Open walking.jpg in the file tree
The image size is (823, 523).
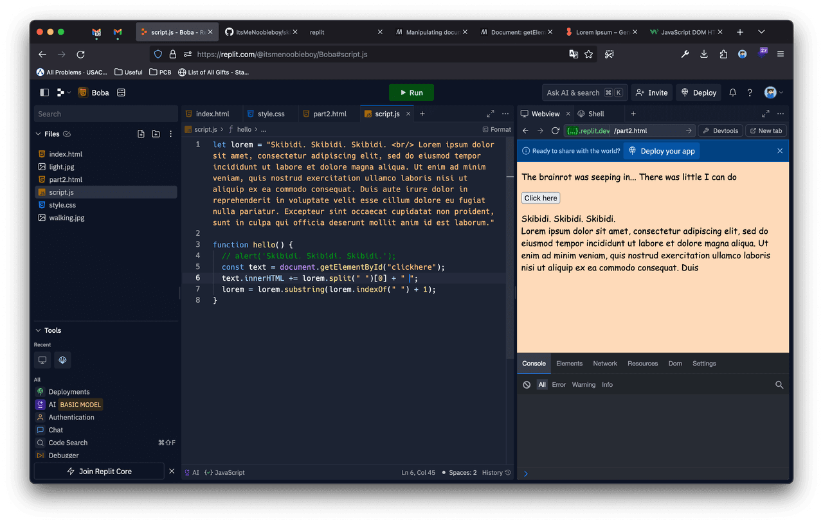tap(66, 218)
